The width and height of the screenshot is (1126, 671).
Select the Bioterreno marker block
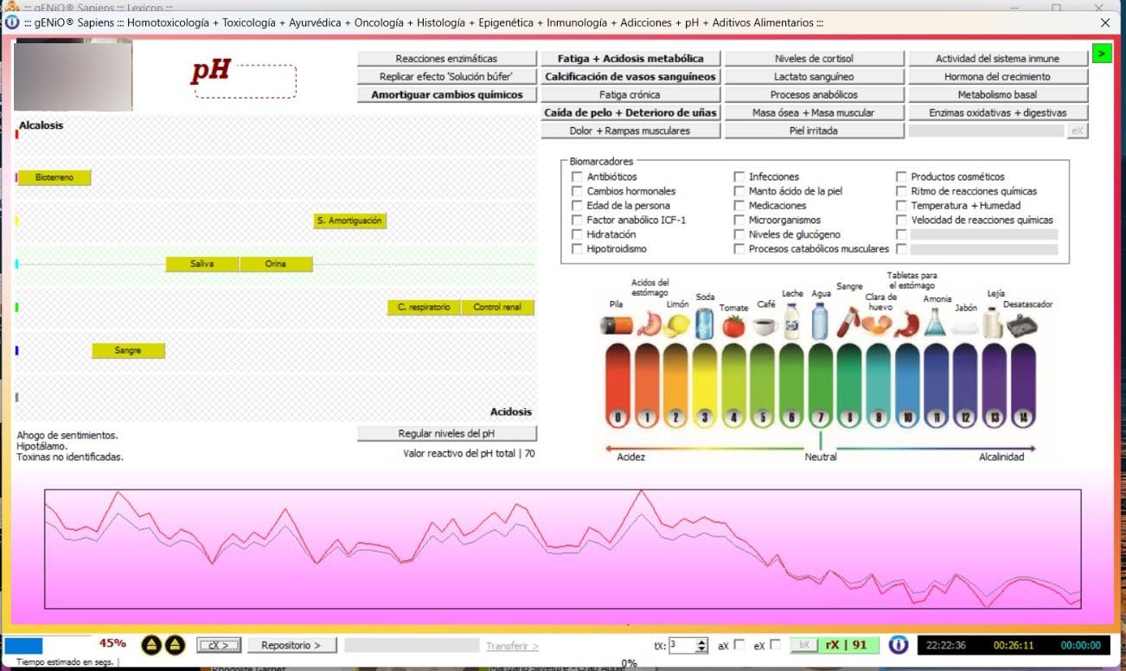[x=54, y=177]
